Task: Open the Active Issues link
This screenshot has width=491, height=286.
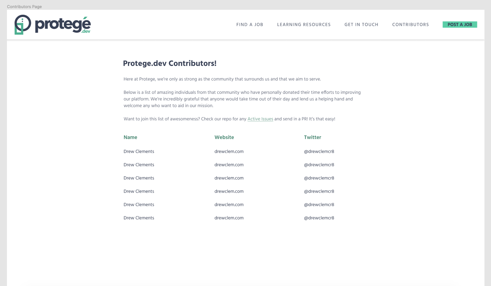Action: (260, 119)
